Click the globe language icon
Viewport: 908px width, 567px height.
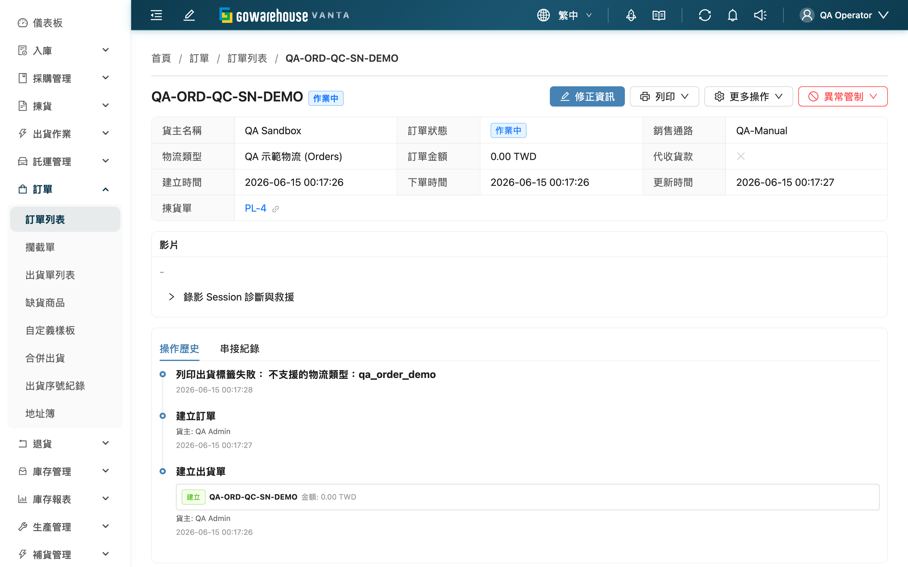click(x=543, y=15)
